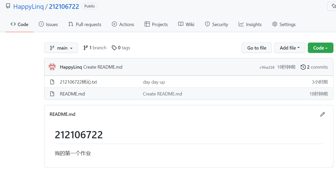The height and width of the screenshot is (169, 336).
Task: Click the 3小时前 timestamp
Action: (x=320, y=82)
